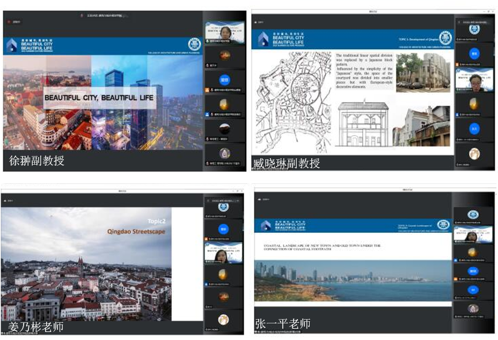Select the glowing orange avatar in 臧晓琳's participant panel
The image size is (498, 340).
pos(474,104)
